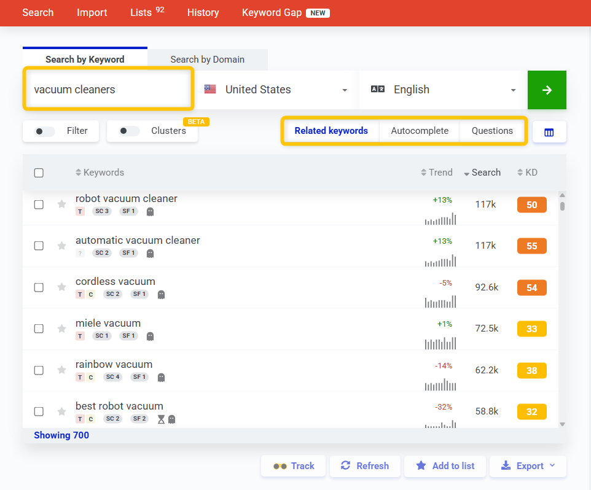Click trend chart for automatic vacuum cleaner
Image resolution: width=591 pixels, height=490 pixels.
click(x=440, y=260)
